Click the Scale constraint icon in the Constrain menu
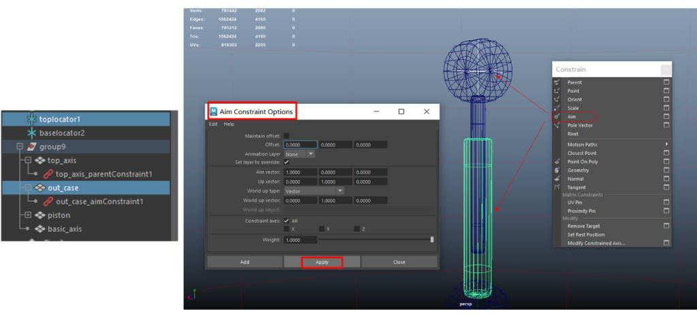The height and width of the screenshot is (320, 697). (557, 108)
